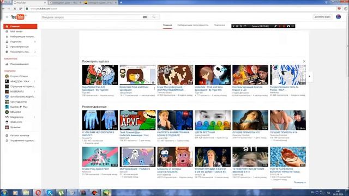Click the Управление подписками gear icon
This screenshot has height=196, width=349.
point(7,140)
